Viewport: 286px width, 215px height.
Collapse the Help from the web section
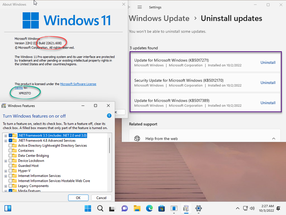click(x=274, y=138)
